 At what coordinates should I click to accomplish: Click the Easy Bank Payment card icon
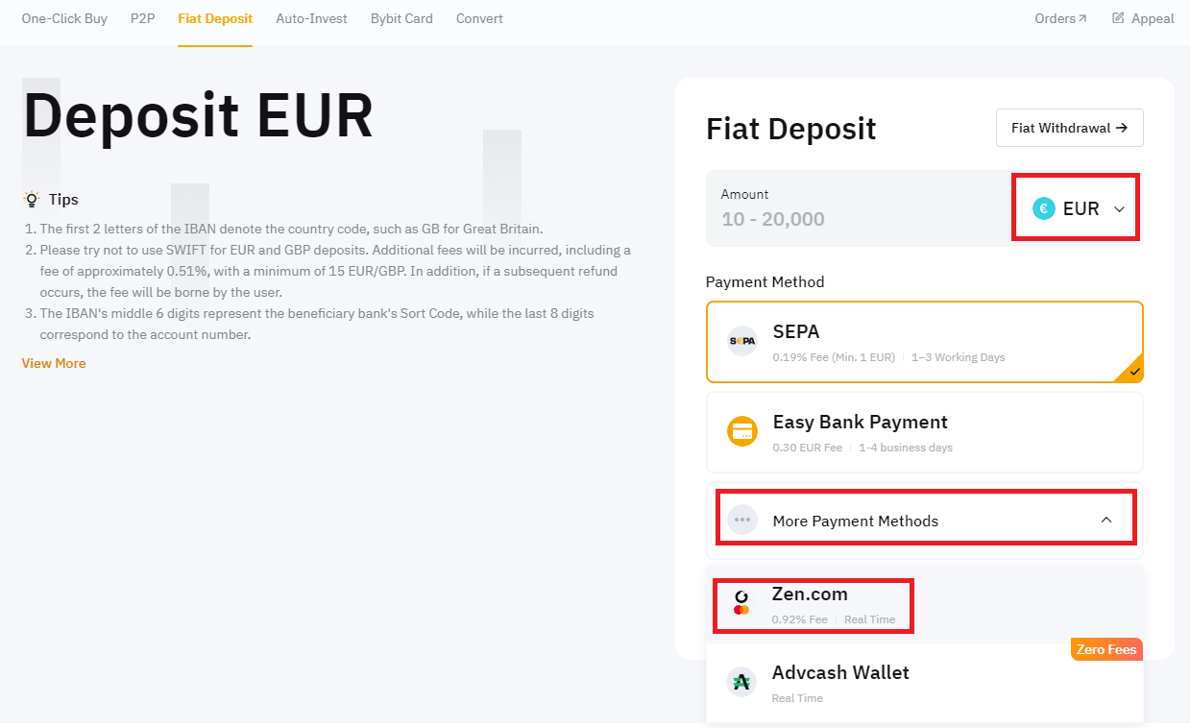point(741,432)
